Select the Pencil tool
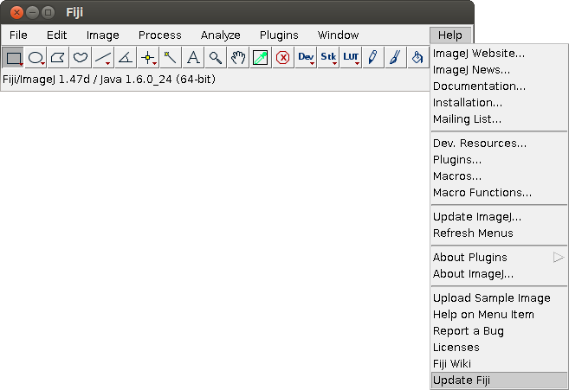 pyautogui.click(x=373, y=57)
